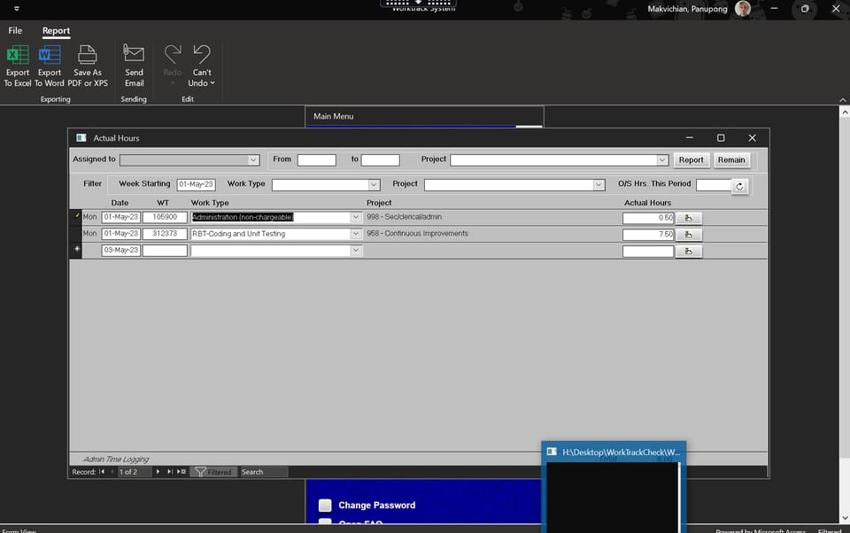Send the report by email
Screen dimensions: 850x533
[x=134, y=66]
